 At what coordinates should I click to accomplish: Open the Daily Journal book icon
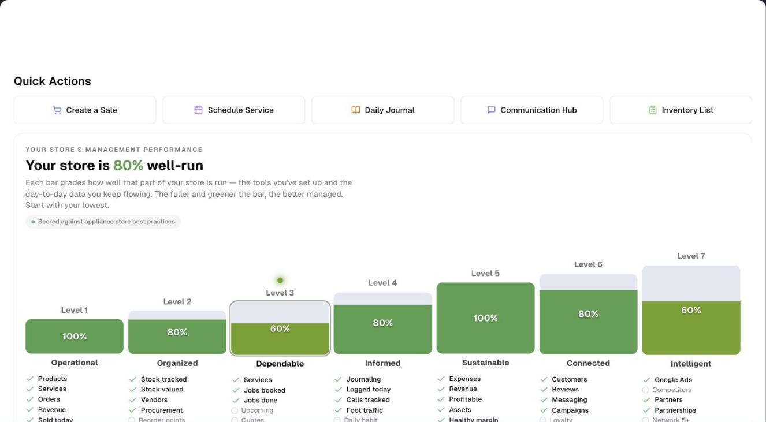356,110
